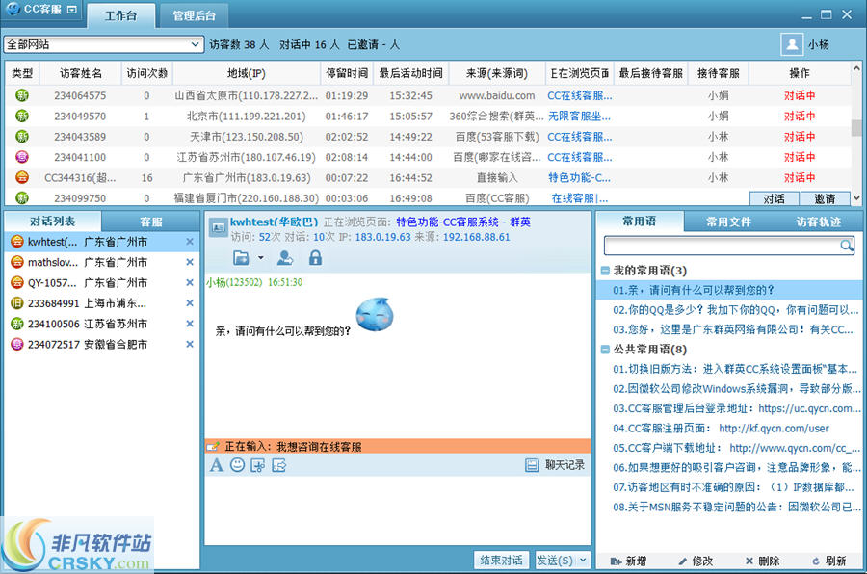Collapse 我的常用语(3) group
Image resolution: width=867 pixels, height=574 pixels.
(x=605, y=271)
